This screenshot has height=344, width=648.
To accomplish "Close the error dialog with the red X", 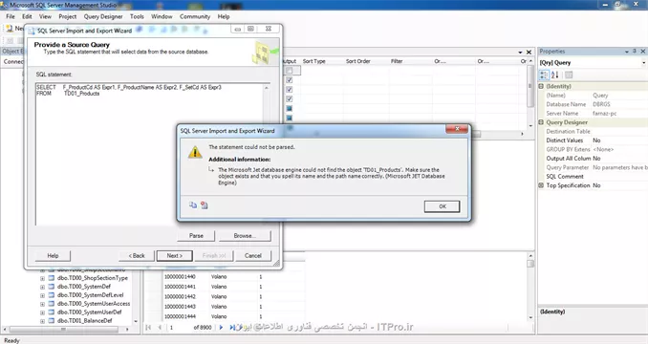I will (x=457, y=129).
